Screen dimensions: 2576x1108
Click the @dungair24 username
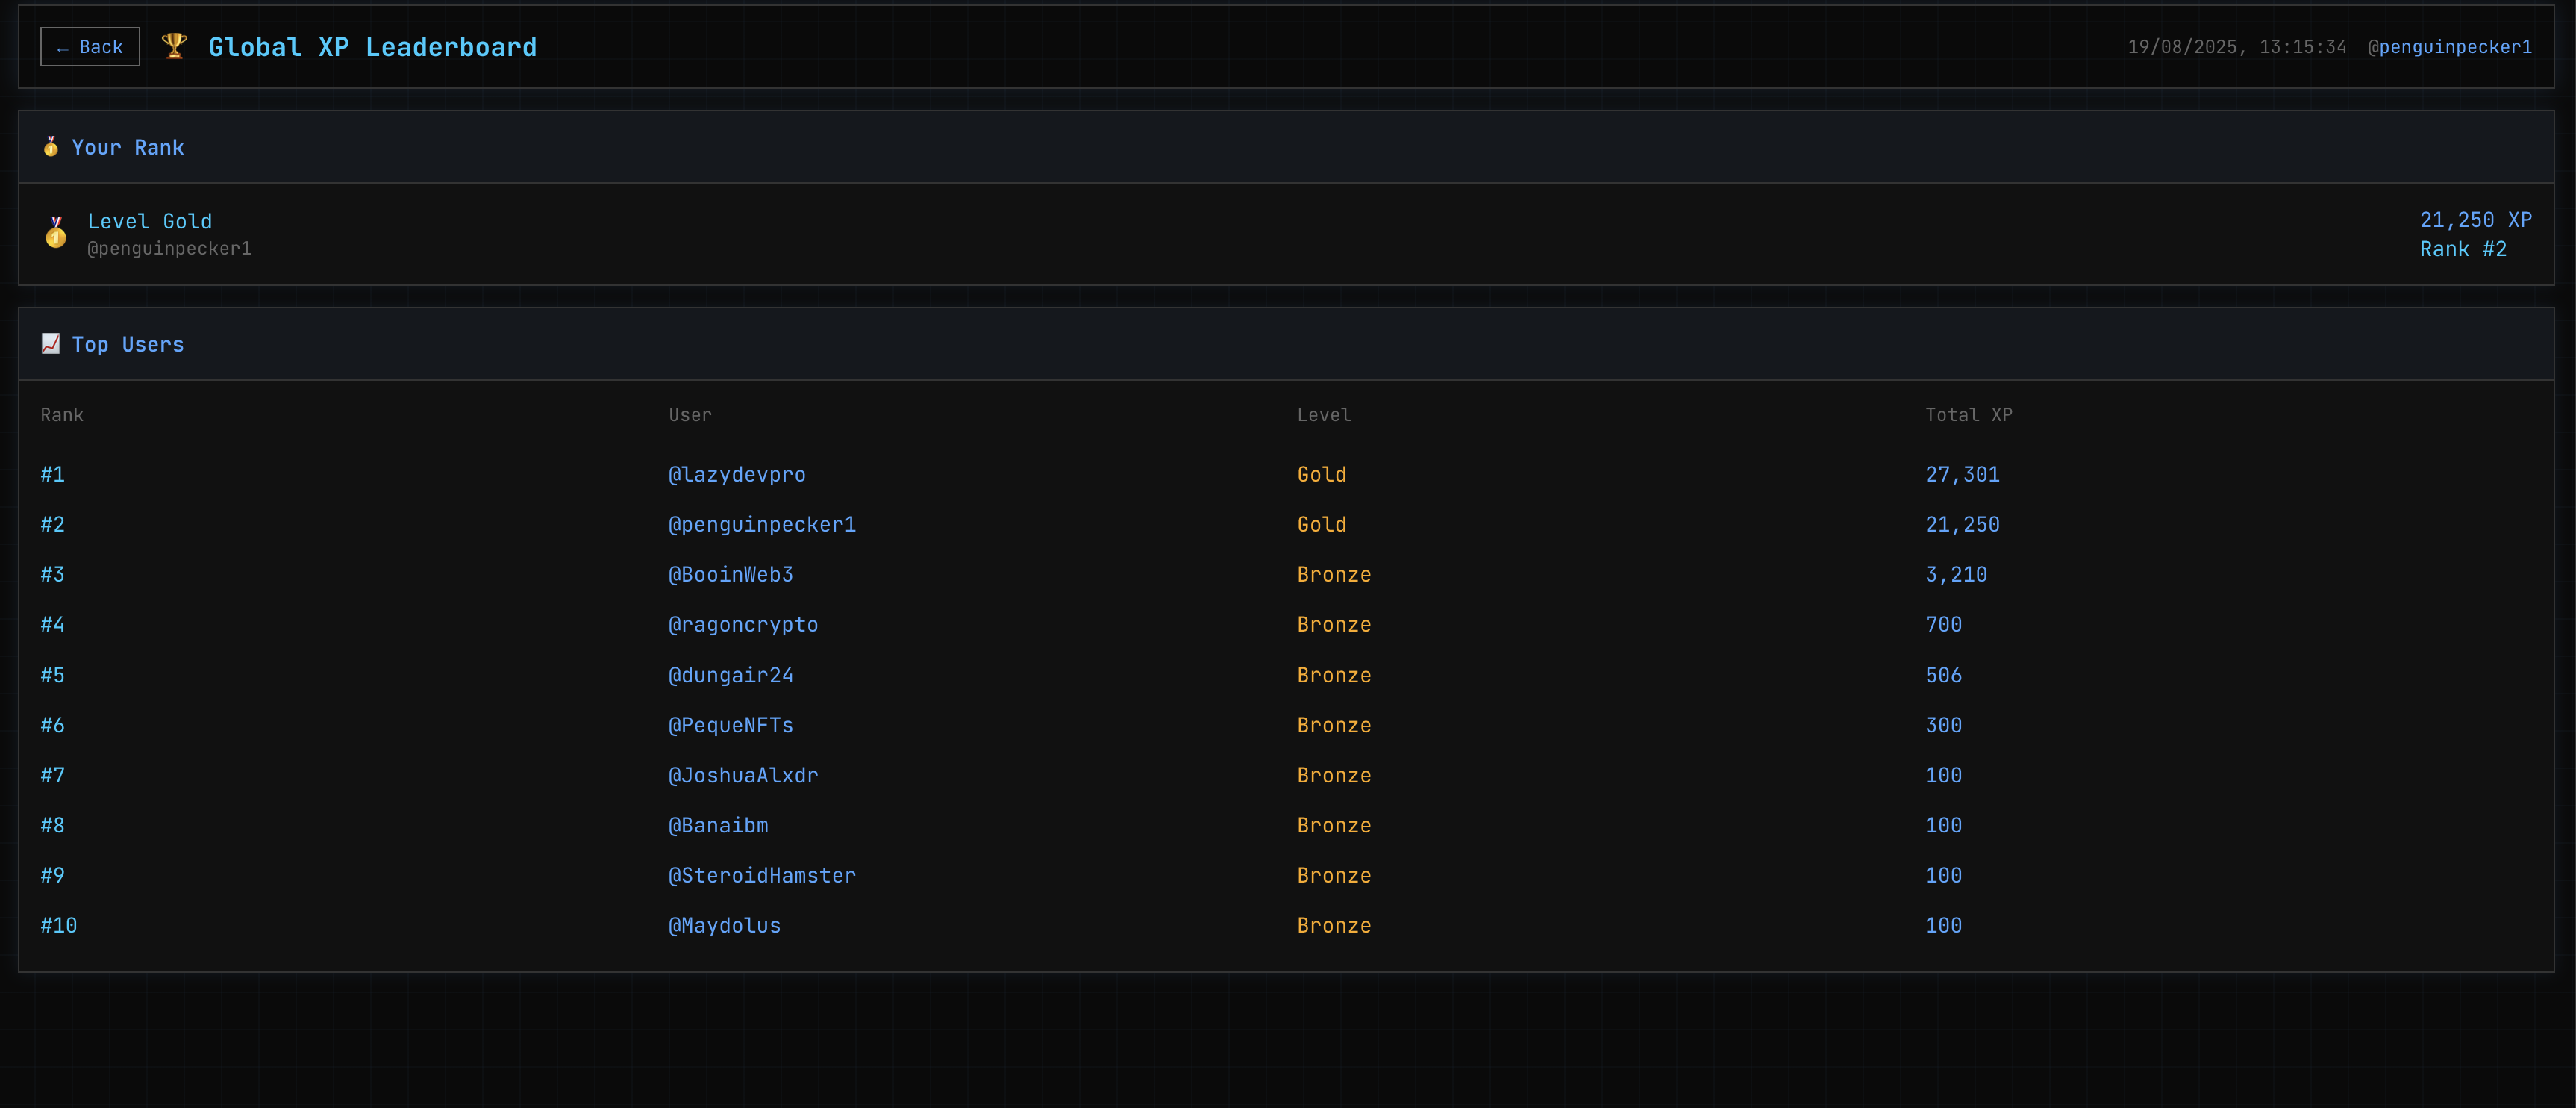730,676
